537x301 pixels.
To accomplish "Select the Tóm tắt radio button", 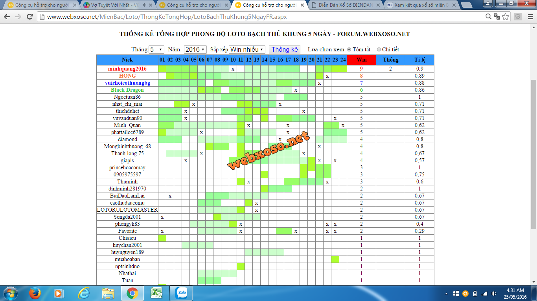I will point(349,50).
